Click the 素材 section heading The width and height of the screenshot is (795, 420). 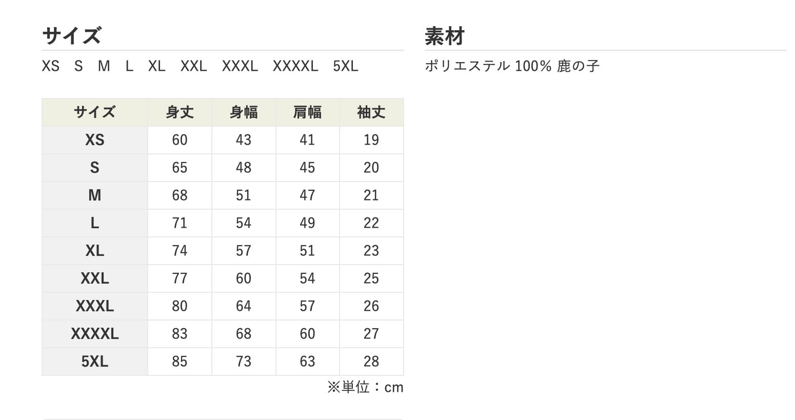pyautogui.click(x=445, y=36)
